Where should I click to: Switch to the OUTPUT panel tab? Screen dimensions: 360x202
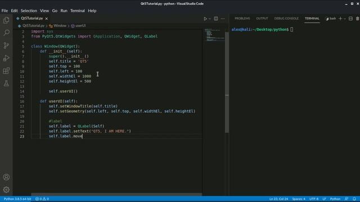[x=262, y=19]
